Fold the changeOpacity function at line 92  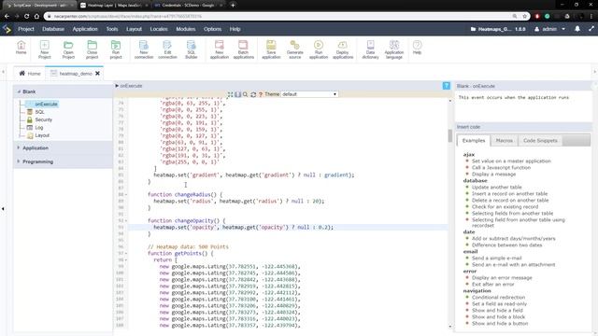click(126, 220)
